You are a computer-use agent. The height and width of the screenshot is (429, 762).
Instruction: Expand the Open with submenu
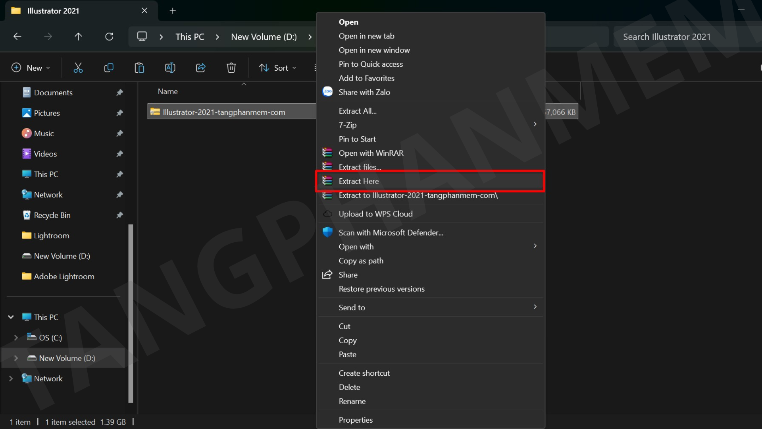click(535, 246)
